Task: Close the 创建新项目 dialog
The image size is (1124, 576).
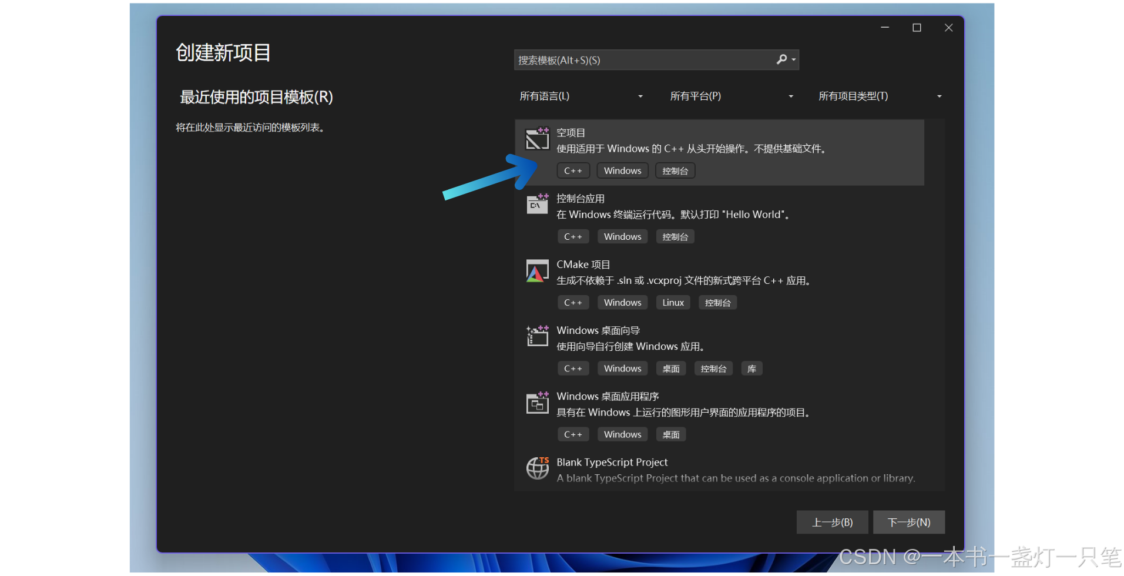Action: [x=948, y=28]
